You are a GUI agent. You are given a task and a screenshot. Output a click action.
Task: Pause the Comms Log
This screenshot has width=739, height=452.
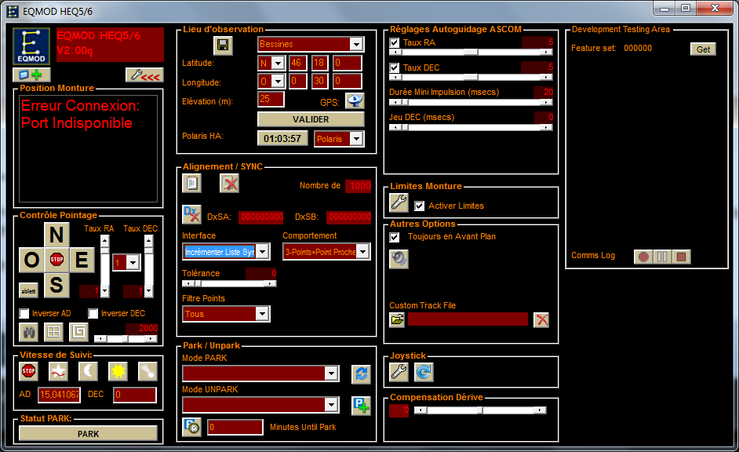tap(662, 257)
